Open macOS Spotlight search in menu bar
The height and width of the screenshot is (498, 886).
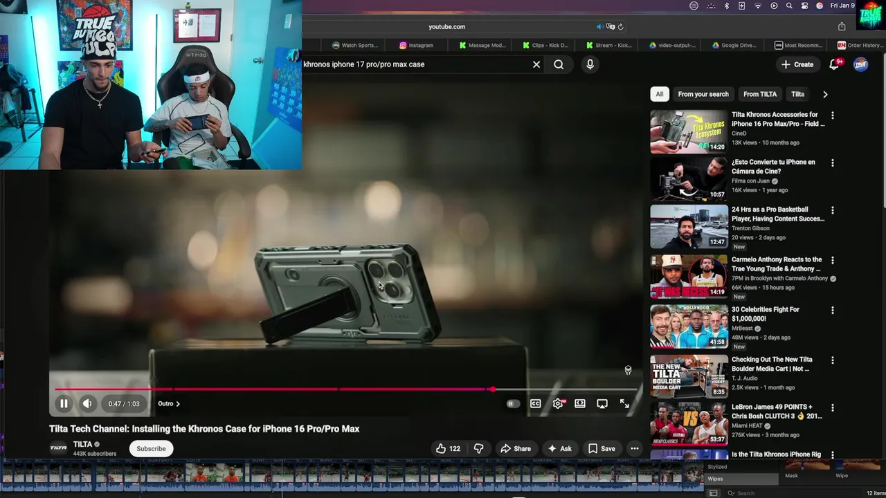tap(789, 6)
